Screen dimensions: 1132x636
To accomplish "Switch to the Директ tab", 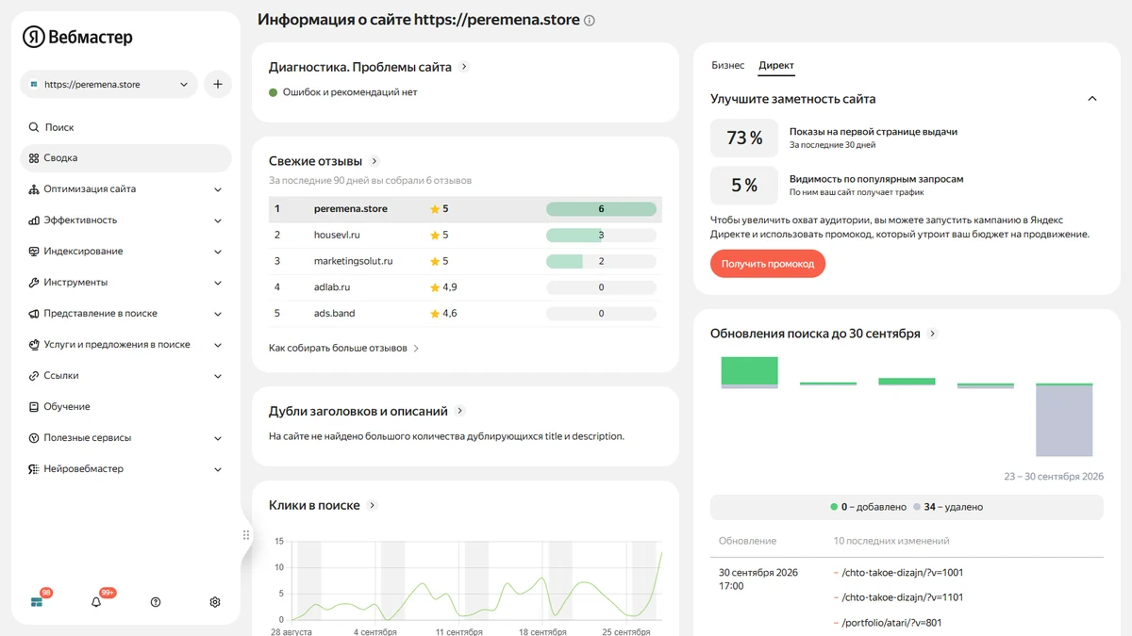I will tap(776, 66).
